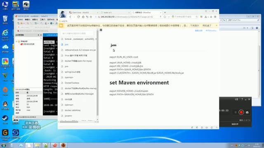Screen dimensions: 264x148
Task: Switch to the Client Area tab
Action: coord(83,12)
